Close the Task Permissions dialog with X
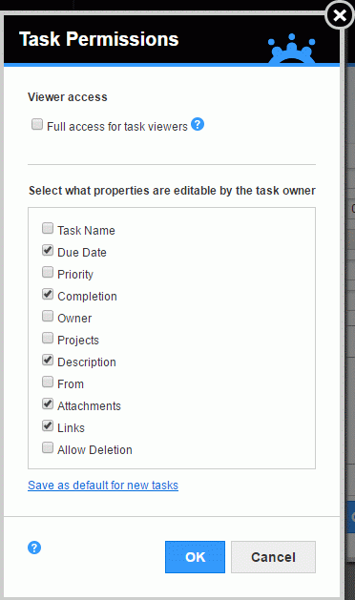This screenshot has height=600, width=355. [340, 15]
